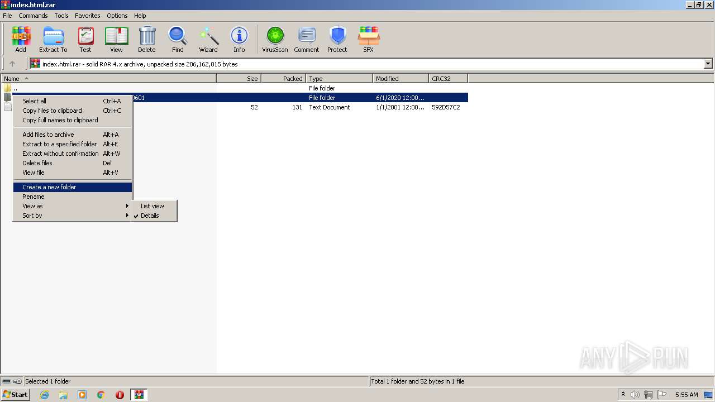Screen dimensions: 715x402
Task: Choose Copy files to clipboard
Action: pos(73,111)
